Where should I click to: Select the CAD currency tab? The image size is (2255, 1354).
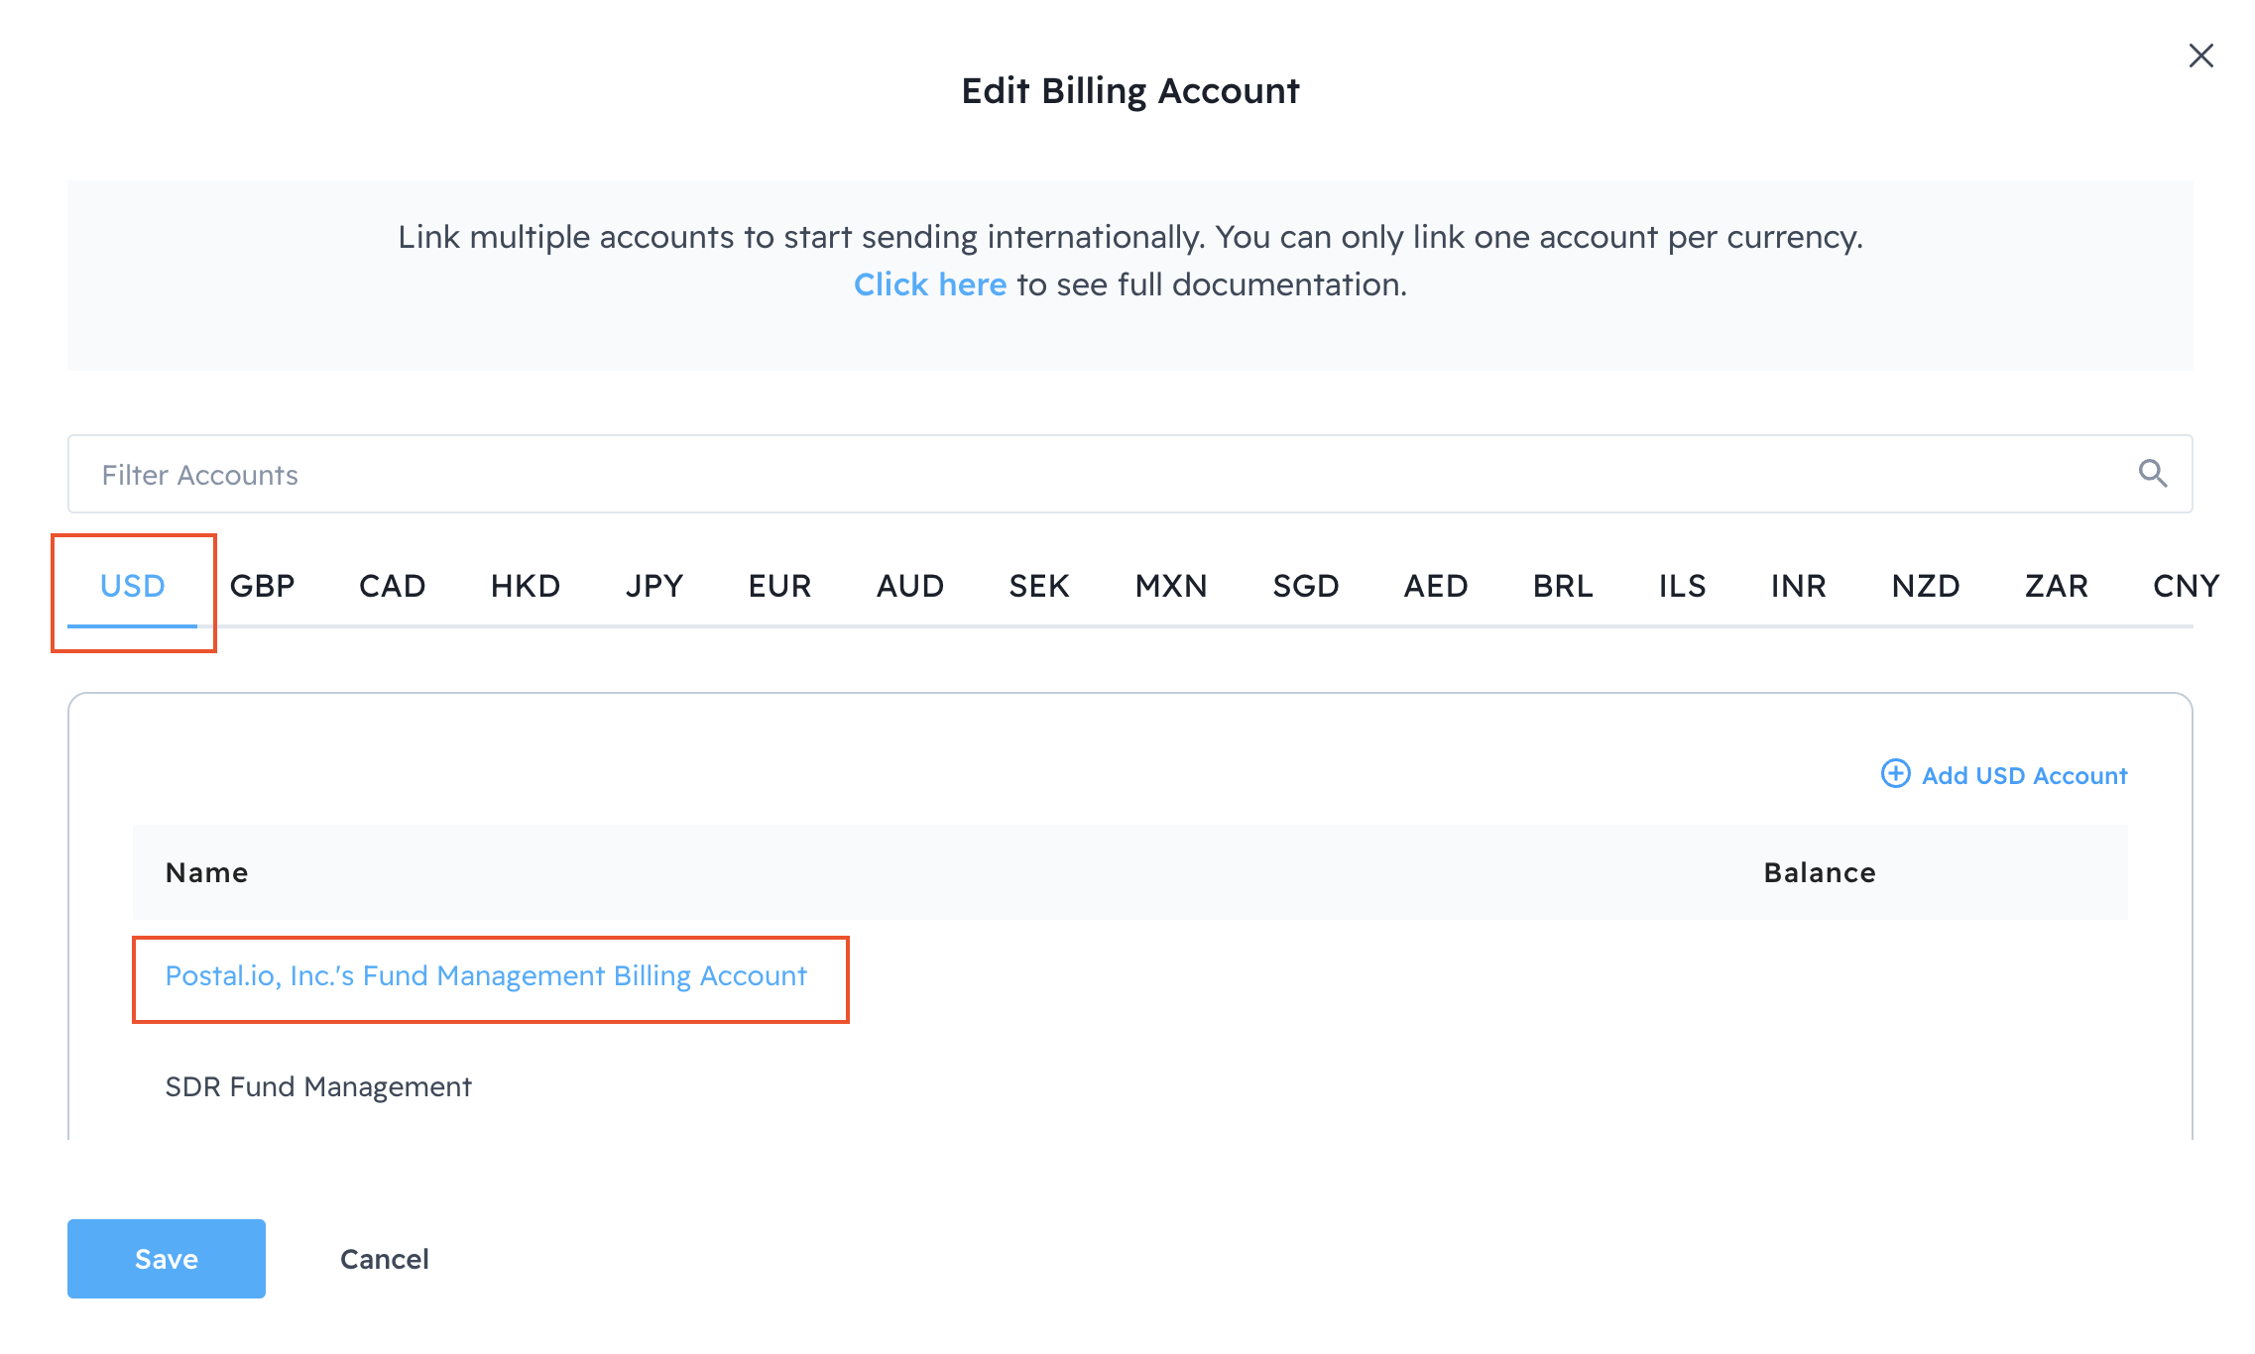(392, 586)
